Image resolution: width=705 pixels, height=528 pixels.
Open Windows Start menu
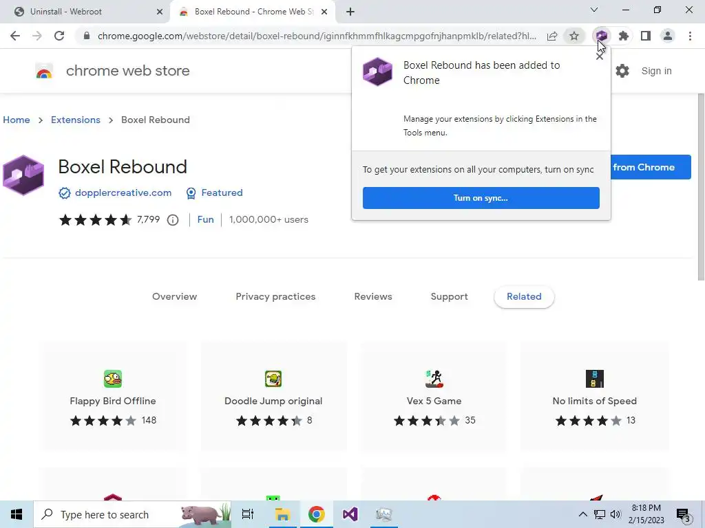point(17,514)
